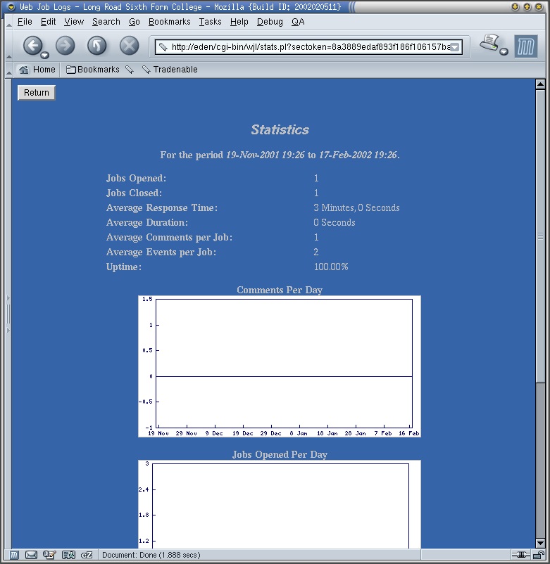Click the Comments Per Day chart image

280,366
